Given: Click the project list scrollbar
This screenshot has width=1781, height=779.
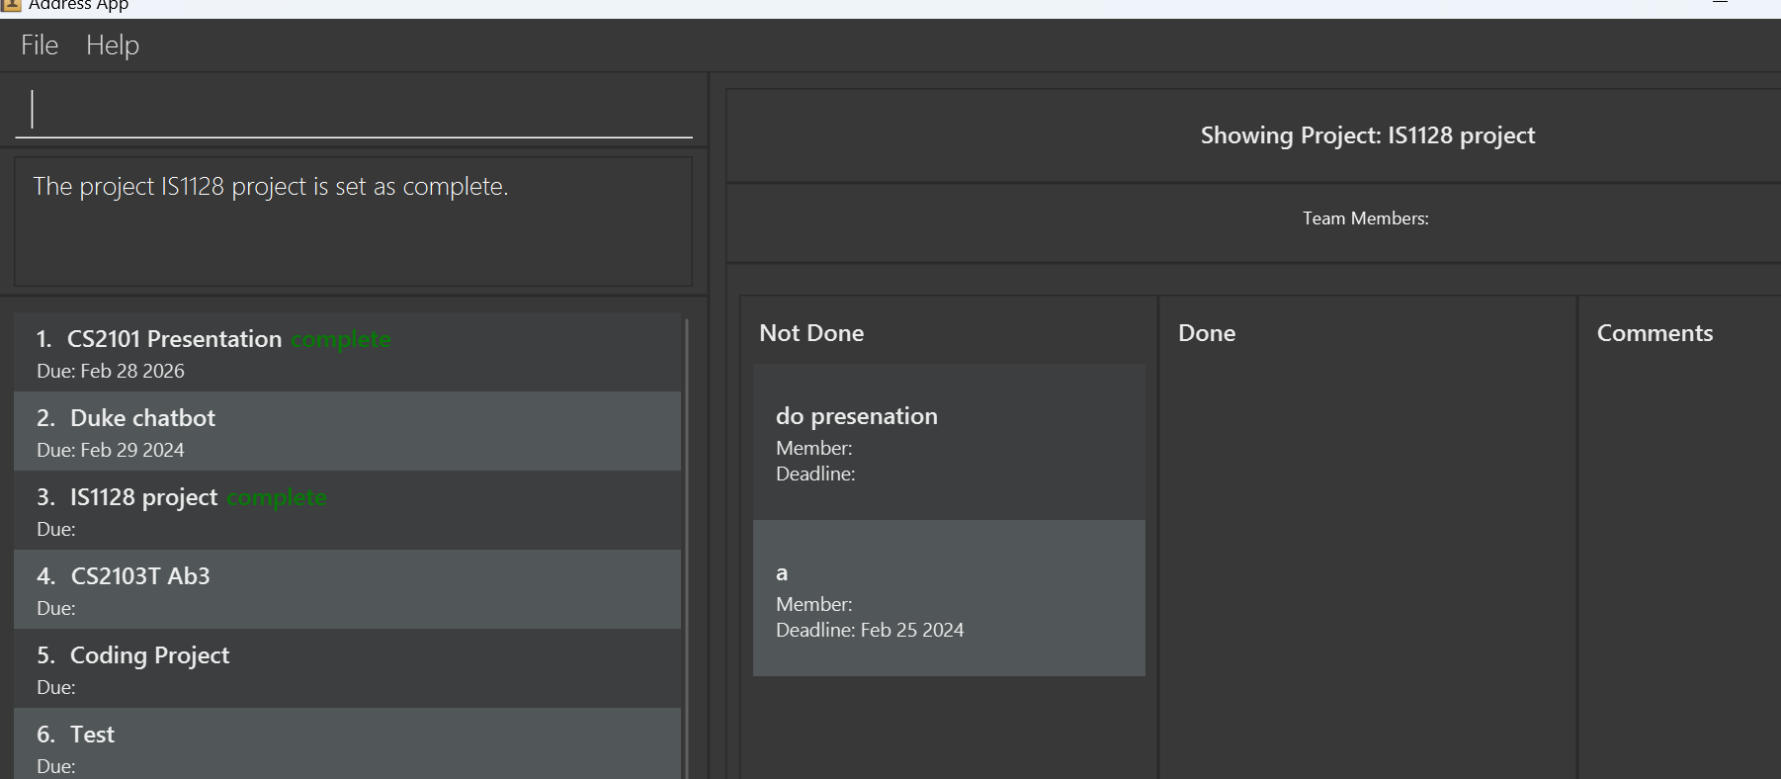Looking at the screenshot, I should click(687, 547).
